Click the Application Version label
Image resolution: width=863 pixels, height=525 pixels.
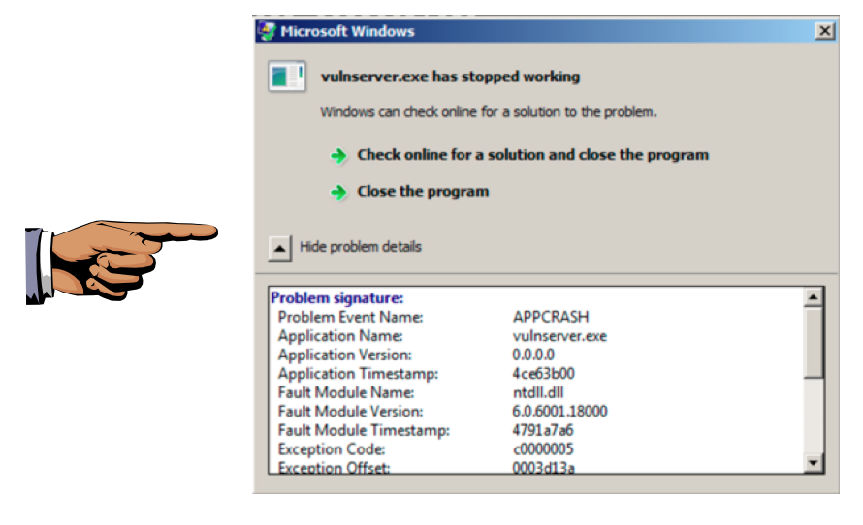click(344, 355)
